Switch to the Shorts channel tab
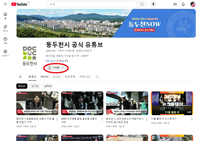Image resolution: width=199 pixels, height=141 pixels. (x=44, y=77)
